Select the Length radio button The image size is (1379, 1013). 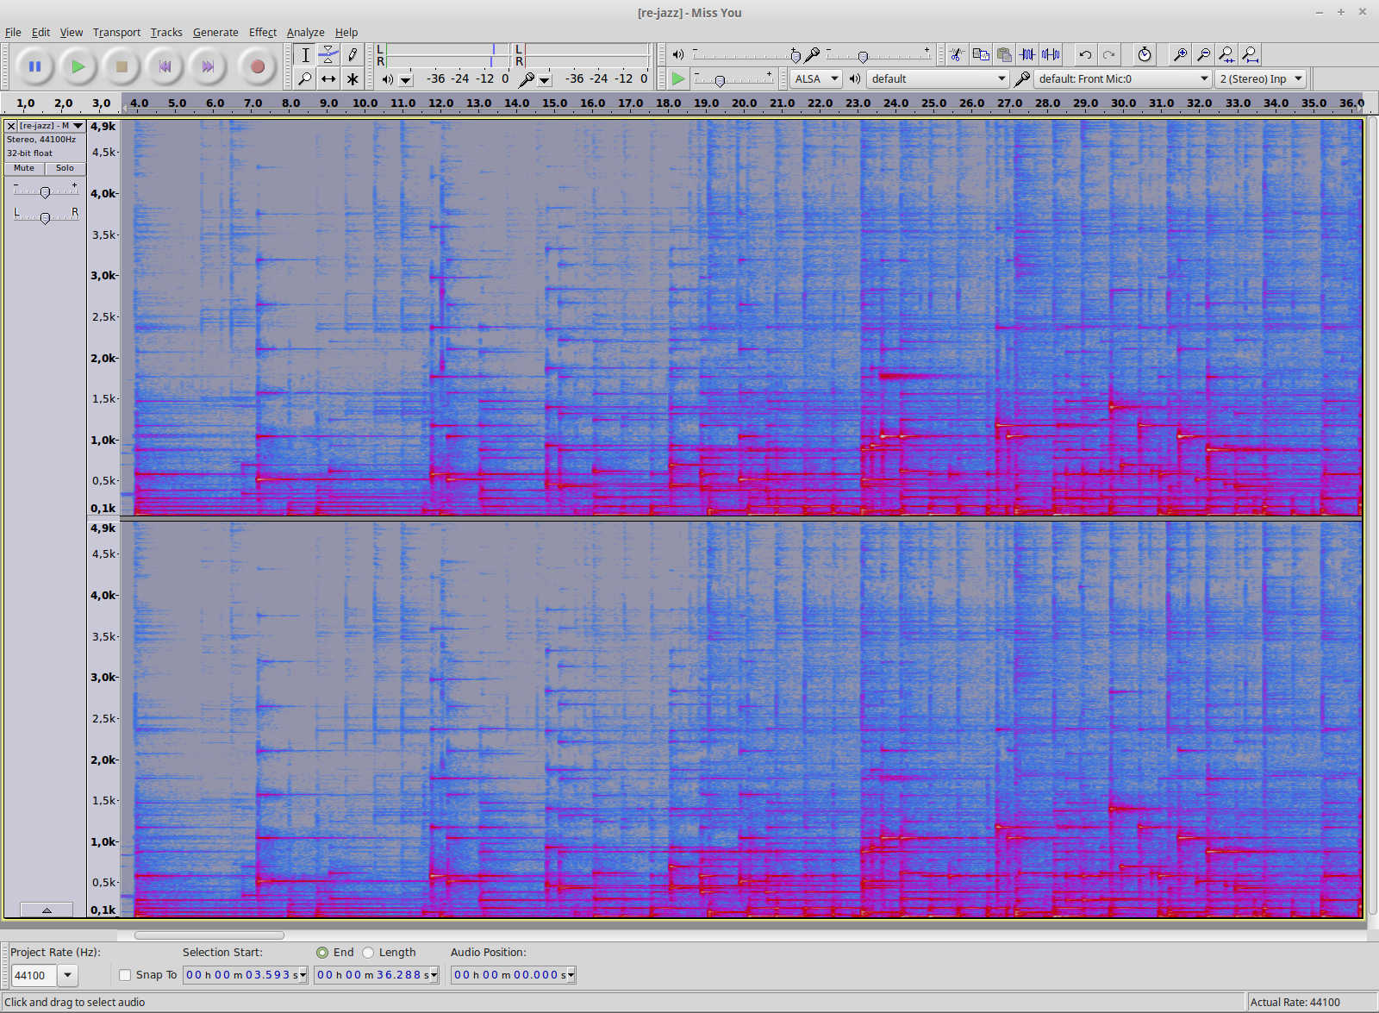(368, 953)
